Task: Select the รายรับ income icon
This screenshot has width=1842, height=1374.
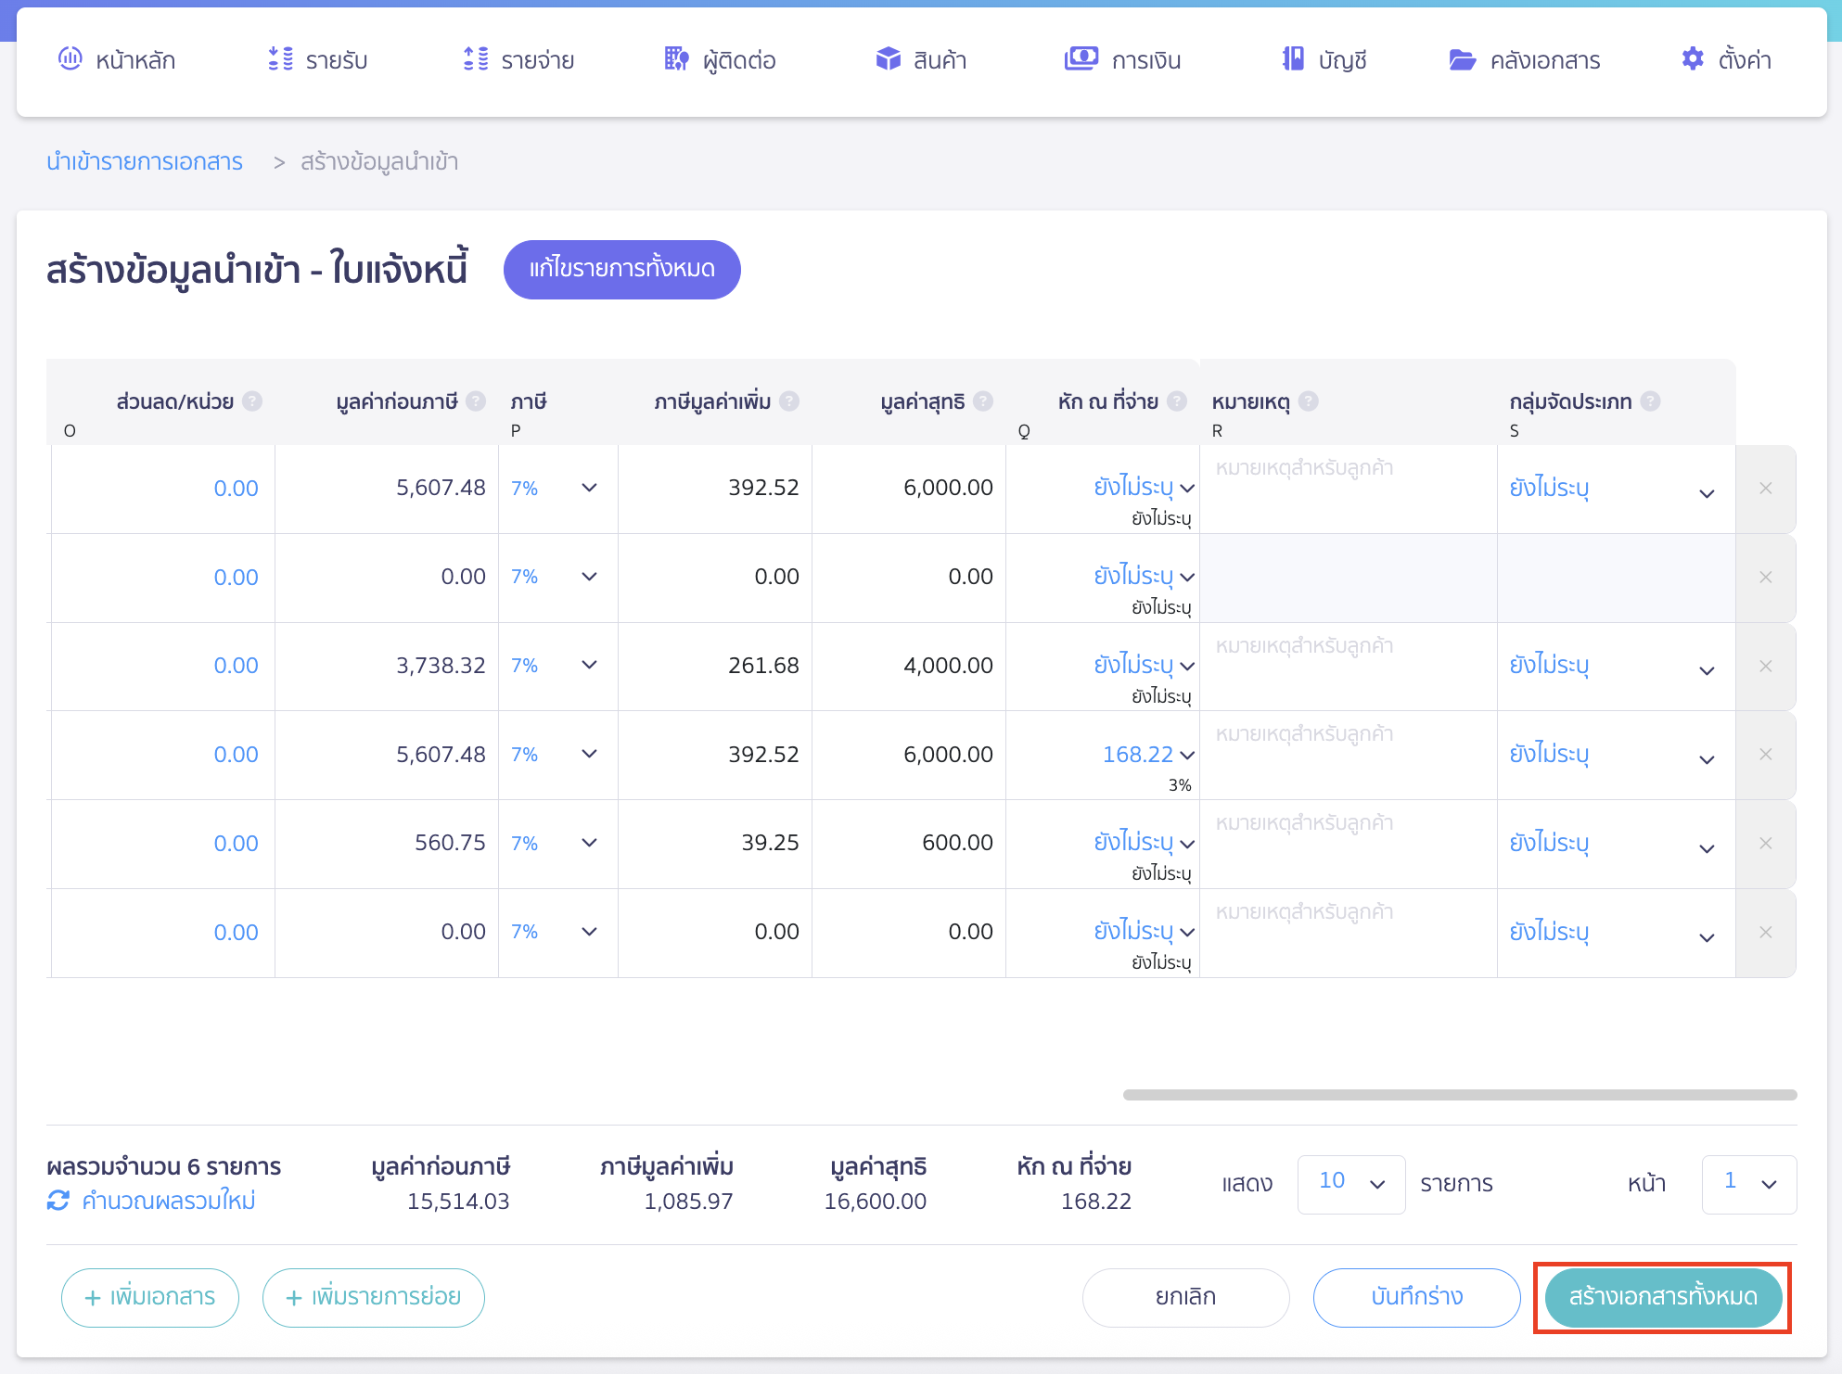Action: (279, 59)
